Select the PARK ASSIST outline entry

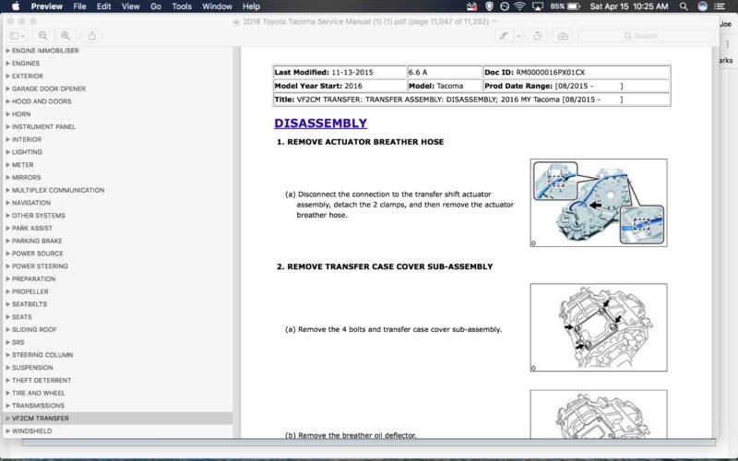click(32, 228)
